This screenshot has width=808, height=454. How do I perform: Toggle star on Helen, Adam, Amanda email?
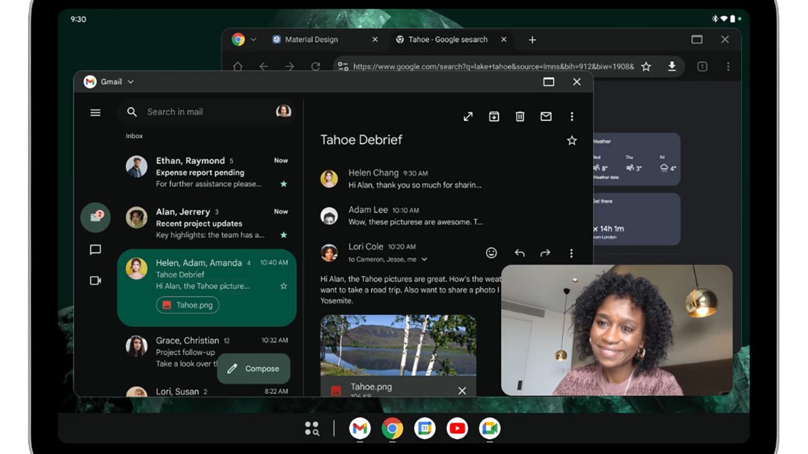(283, 286)
